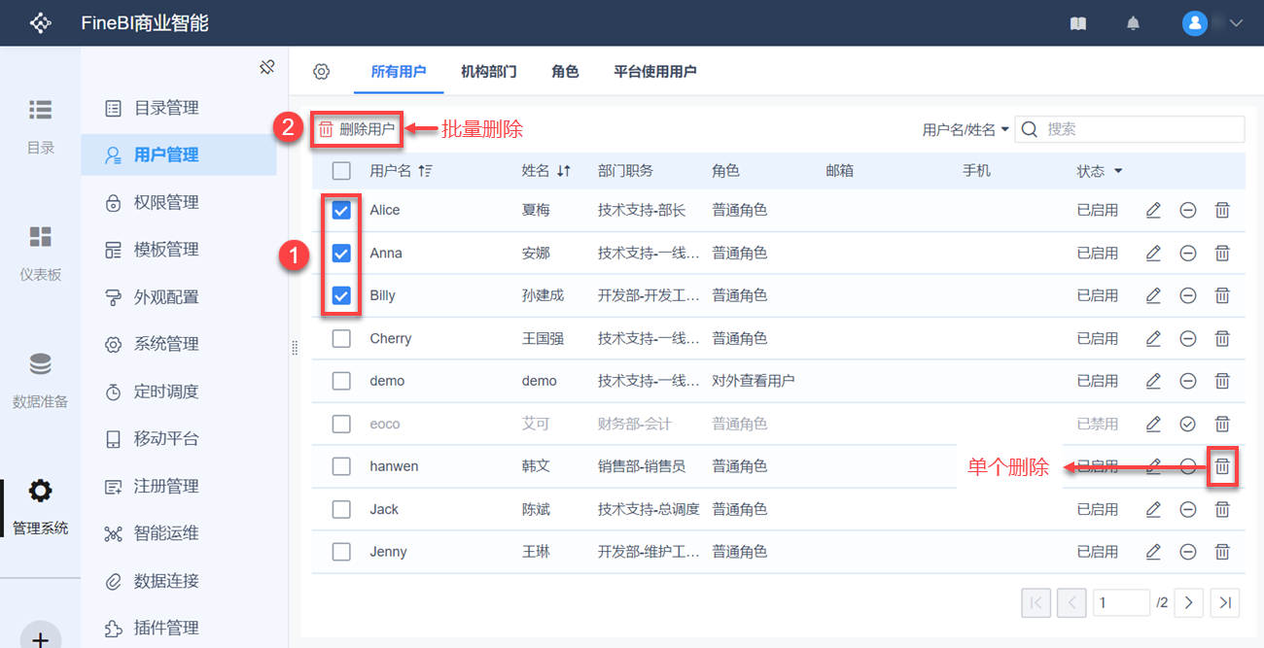This screenshot has height=648, width=1264.
Task: Switch to the 机构部门 tab
Action: pyautogui.click(x=489, y=72)
